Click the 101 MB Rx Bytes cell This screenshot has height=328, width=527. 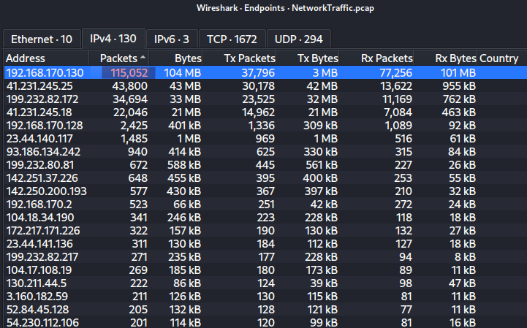(458, 72)
